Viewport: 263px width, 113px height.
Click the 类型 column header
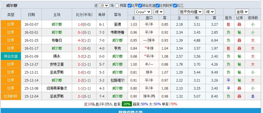pos(11,15)
